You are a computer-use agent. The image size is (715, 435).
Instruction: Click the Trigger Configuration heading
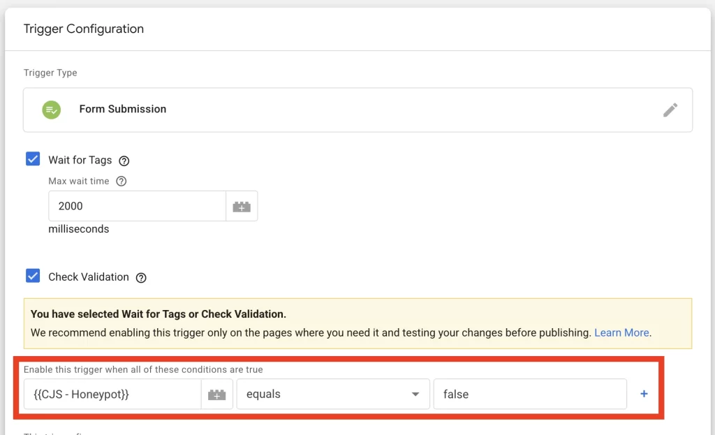pyautogui.click(x=84, y=29)
